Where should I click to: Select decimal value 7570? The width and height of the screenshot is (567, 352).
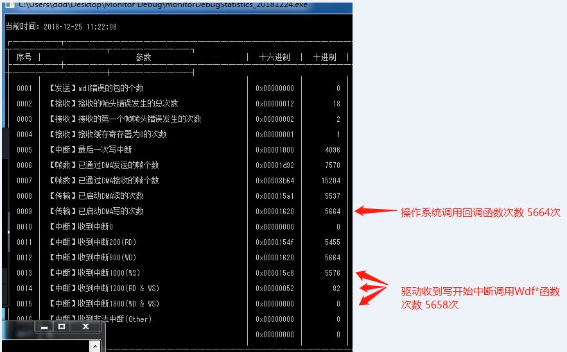pos(333,165)
